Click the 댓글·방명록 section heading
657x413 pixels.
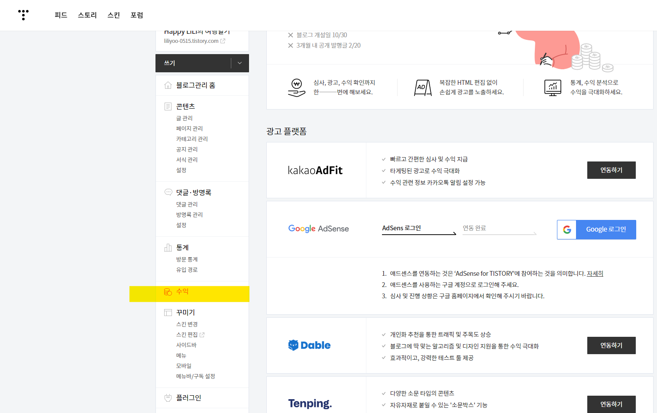tap(194, 193)
